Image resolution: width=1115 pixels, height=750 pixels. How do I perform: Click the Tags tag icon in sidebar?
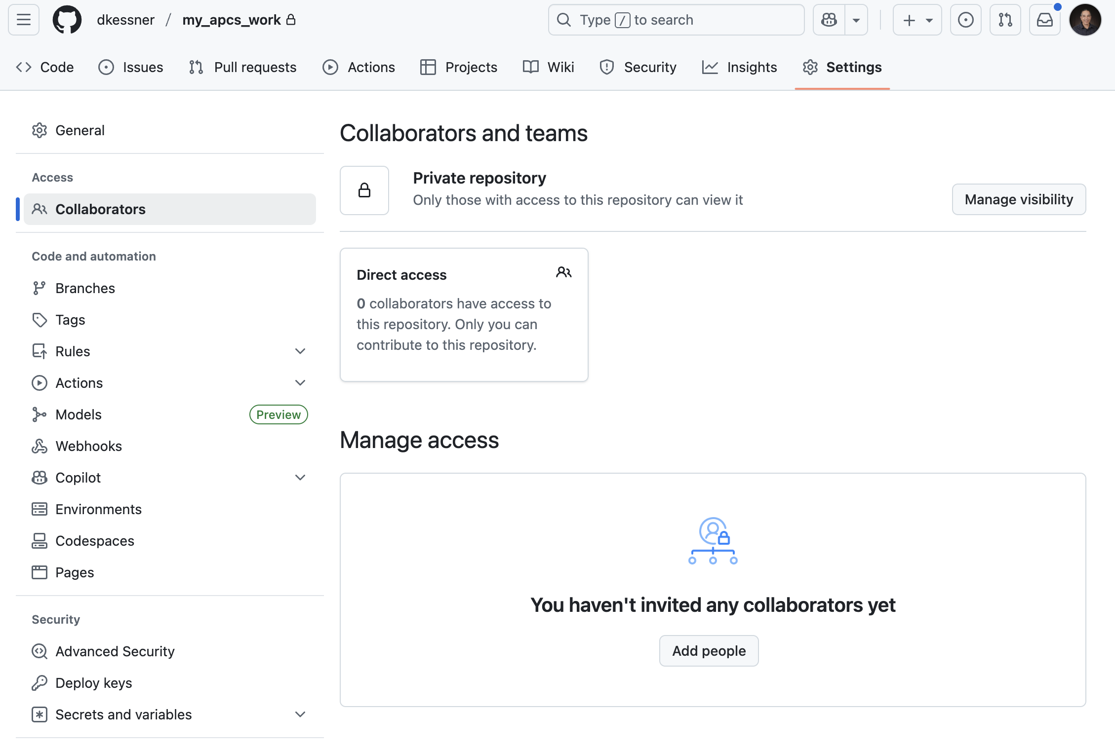40,320
